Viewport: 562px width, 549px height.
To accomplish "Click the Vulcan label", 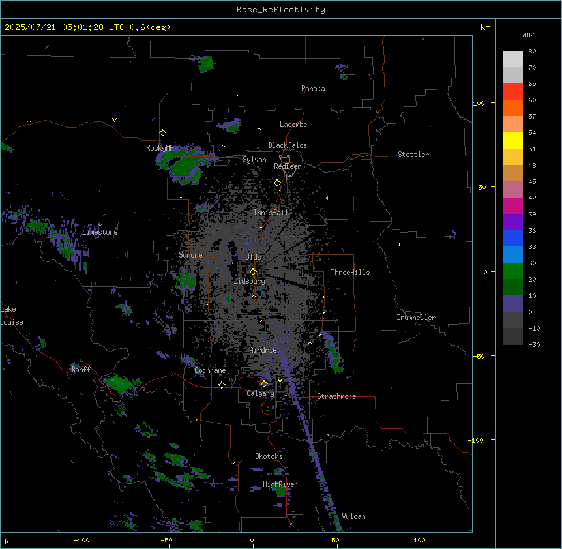I will point(353,516).
